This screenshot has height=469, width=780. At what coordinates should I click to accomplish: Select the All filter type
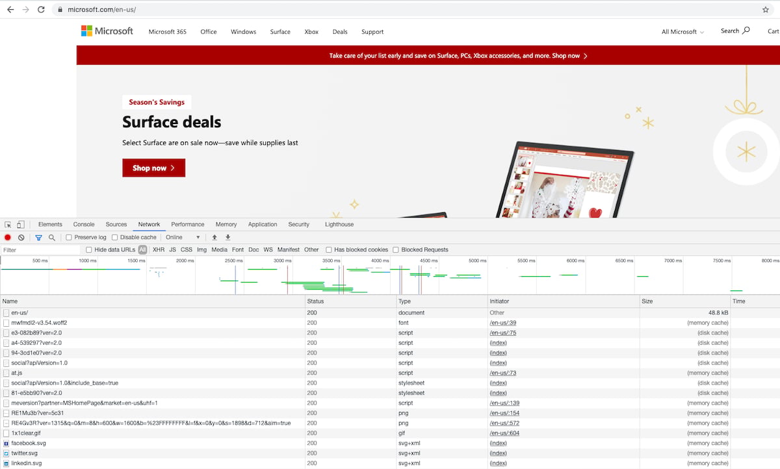point(142,249)
